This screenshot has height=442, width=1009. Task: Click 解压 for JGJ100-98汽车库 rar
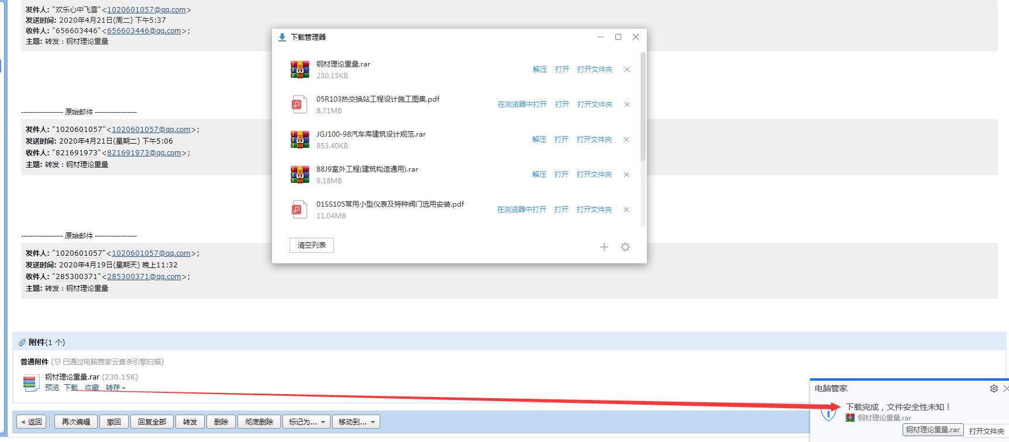[x=539, y=140]
